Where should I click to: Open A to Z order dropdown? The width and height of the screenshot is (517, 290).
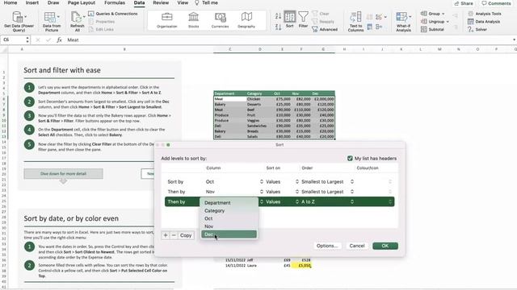[327, 201]
